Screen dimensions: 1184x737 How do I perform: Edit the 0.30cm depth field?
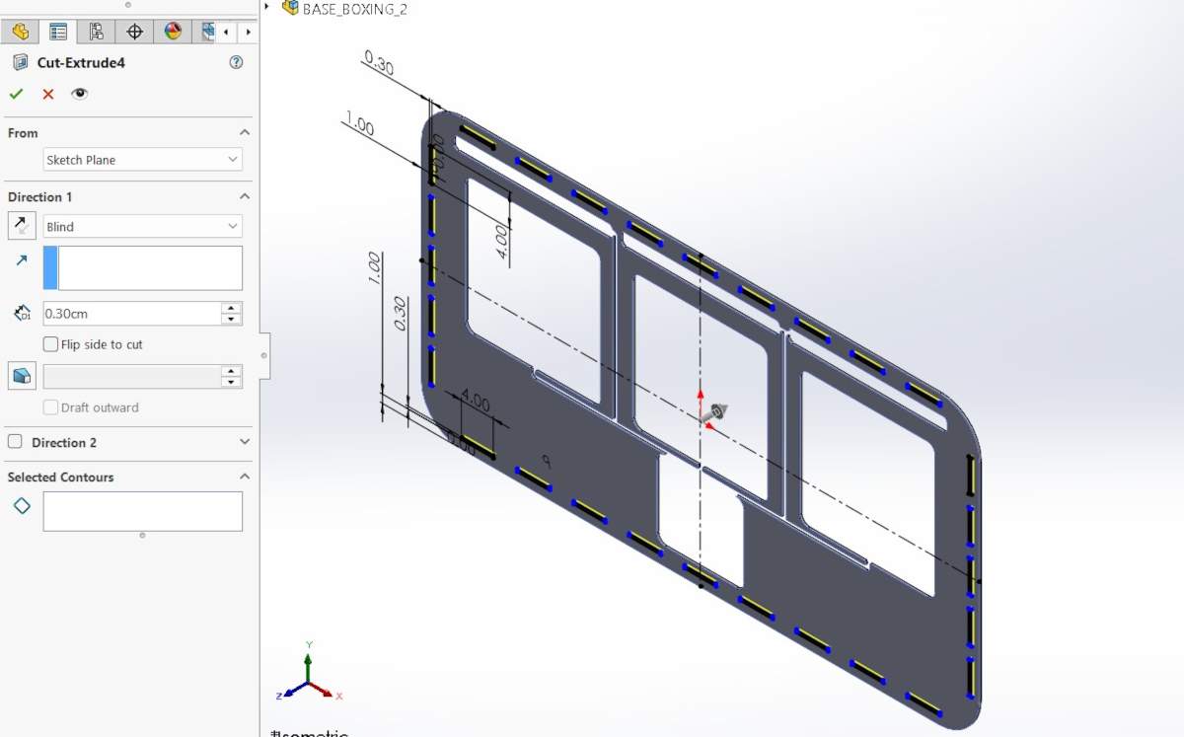click(x=132, y=314)
